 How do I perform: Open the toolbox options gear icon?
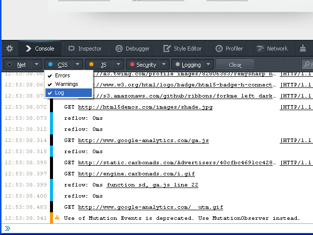pyautogui.click(x=10, y=49)
